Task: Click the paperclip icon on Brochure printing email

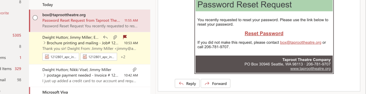Action: pos(115,37)
